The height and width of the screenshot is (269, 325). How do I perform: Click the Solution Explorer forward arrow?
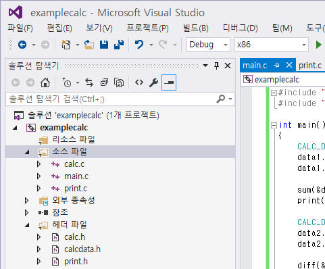[x=30, y=82]
